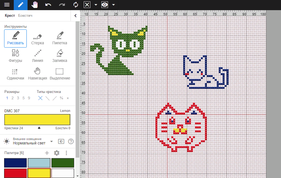Undo the last action

click(x=48, y=5)
